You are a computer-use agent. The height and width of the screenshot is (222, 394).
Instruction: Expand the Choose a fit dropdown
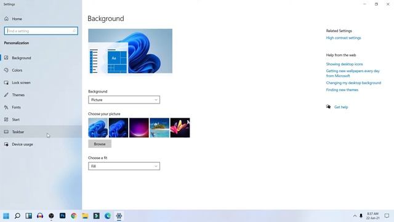[124, 166]
